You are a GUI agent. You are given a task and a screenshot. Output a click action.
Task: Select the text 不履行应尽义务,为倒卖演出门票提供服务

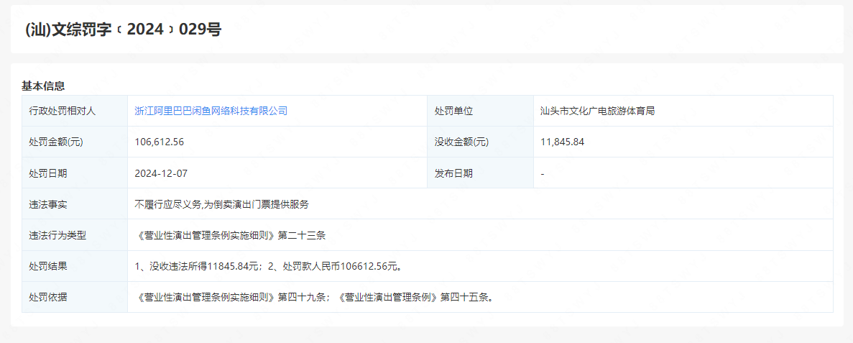coord(221,205)
